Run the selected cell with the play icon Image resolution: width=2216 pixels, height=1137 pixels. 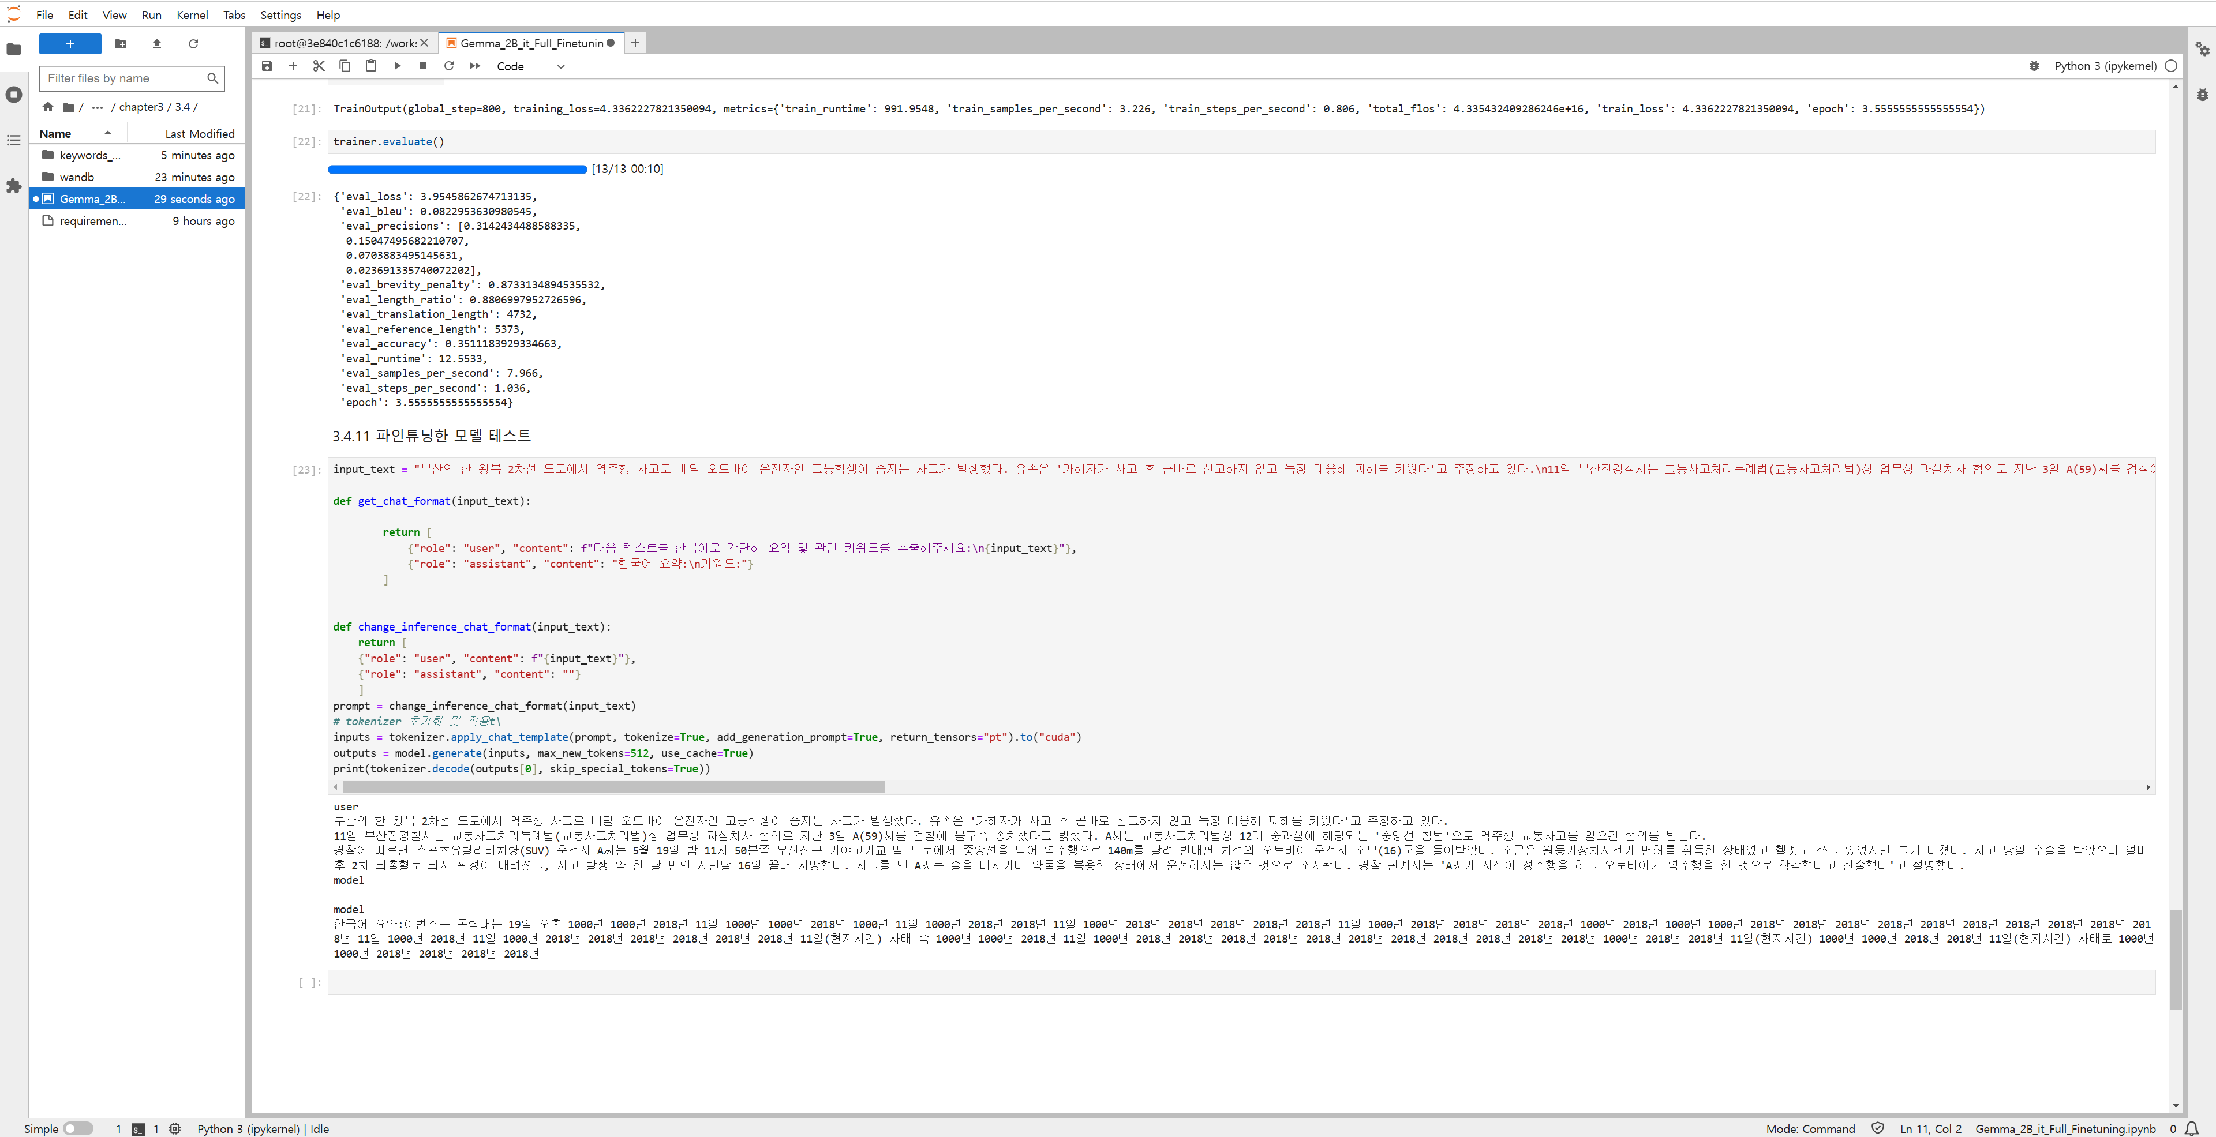[x=396, y=66]
